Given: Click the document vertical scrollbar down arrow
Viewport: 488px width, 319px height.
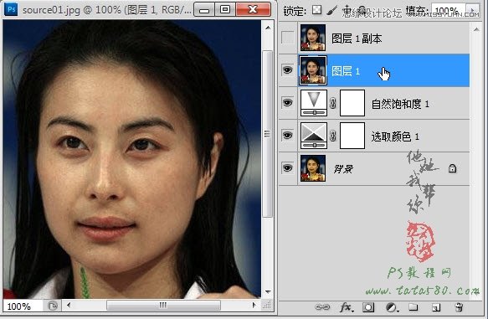Looking at the screenshot, I should (268, 292).
